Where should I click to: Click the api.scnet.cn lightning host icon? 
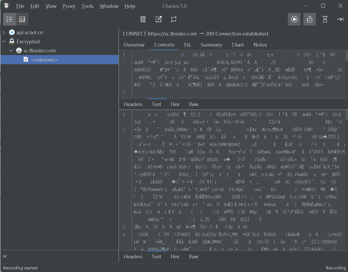coord(12,32)
